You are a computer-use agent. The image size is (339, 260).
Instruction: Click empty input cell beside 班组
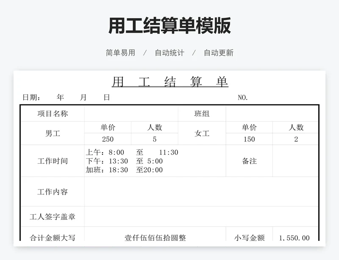(x=272, y=114)
